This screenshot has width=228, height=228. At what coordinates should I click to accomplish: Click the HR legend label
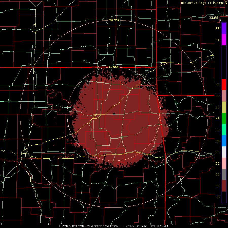[217, 119]
